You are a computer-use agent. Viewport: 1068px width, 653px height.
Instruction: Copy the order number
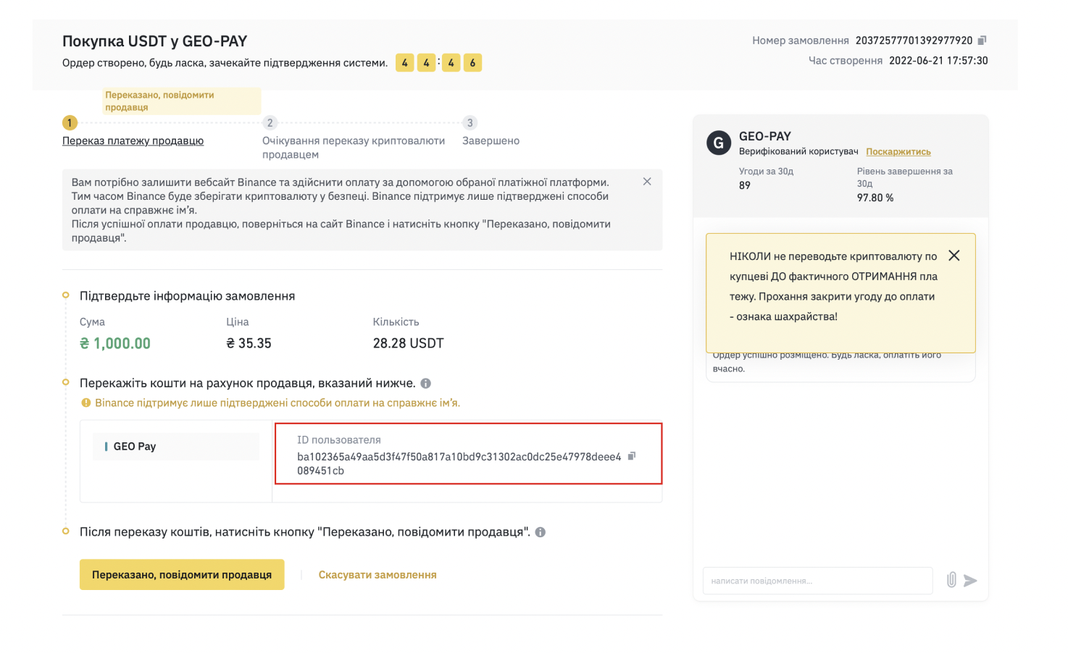click(982, 41)
